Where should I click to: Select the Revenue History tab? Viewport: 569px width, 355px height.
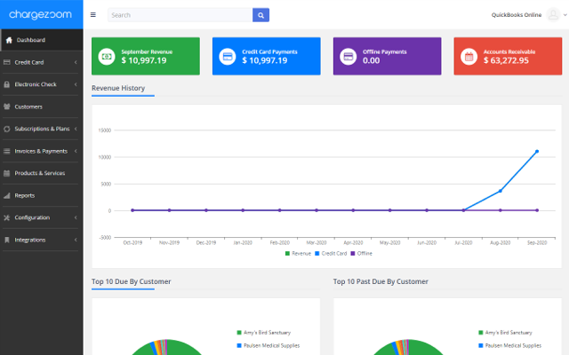point(118,88)
